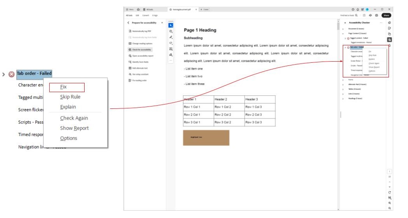Open the E-Sign menu in the secondary toolbar
The image size is (408, 218).
point(155,15)
